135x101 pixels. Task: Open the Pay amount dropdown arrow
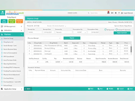62,62
